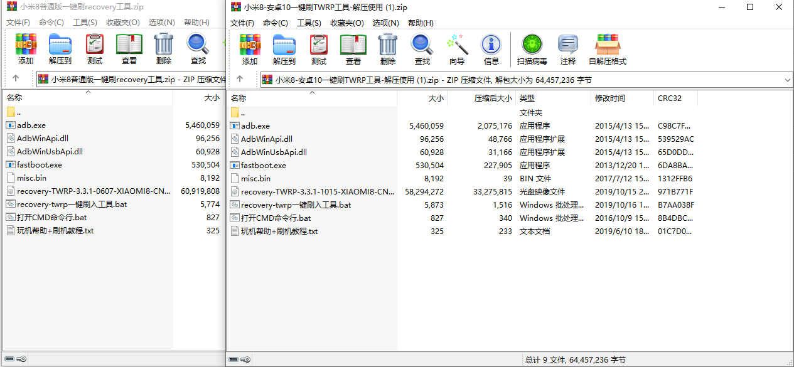This screenshot has width=794, height=367.
Task: Sort by CRC32 column header
Action: [676, 98]
